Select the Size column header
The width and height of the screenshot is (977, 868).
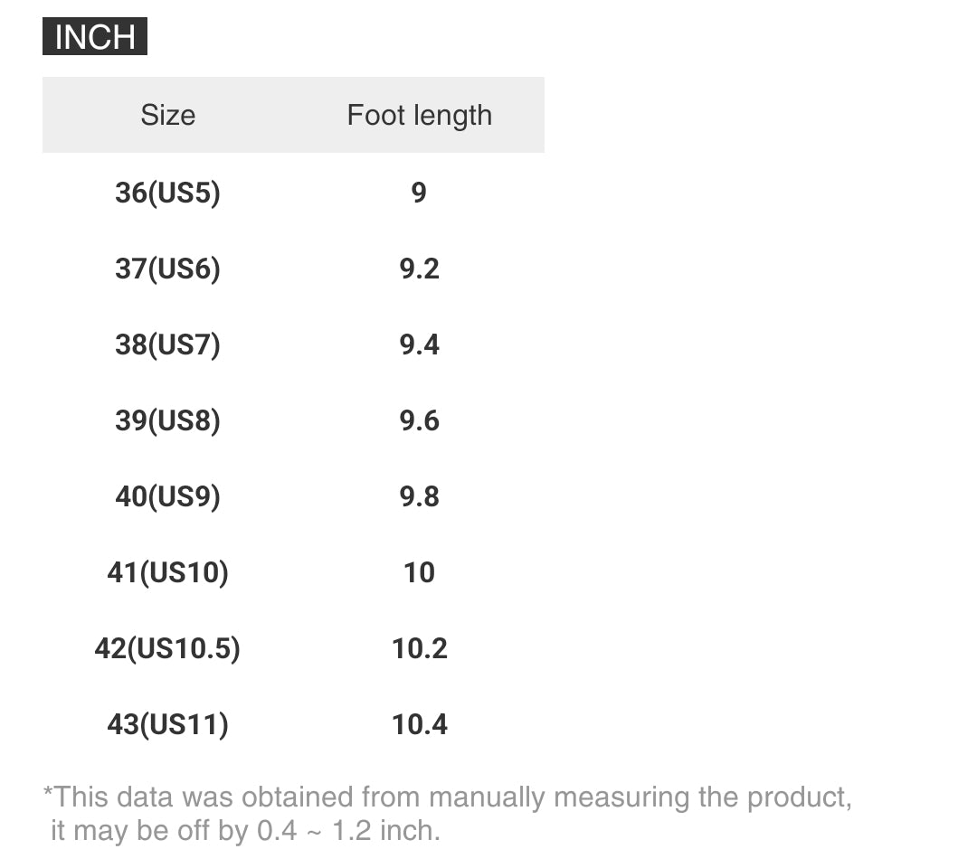coord(167,115)
